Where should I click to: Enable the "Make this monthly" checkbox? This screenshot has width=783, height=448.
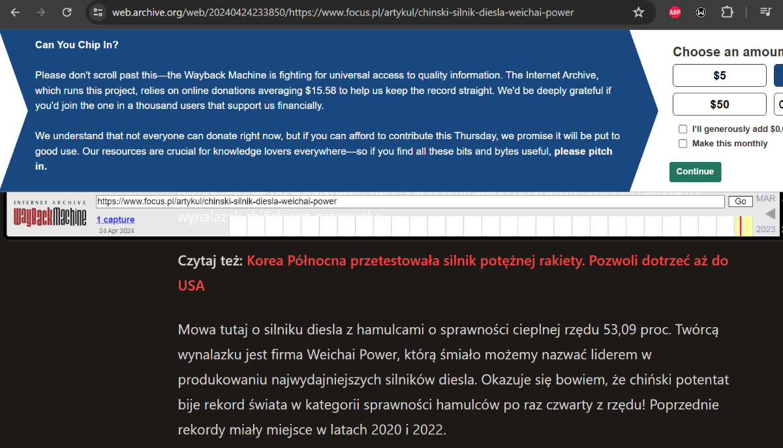pyautogui.click(x=683, y=144)
